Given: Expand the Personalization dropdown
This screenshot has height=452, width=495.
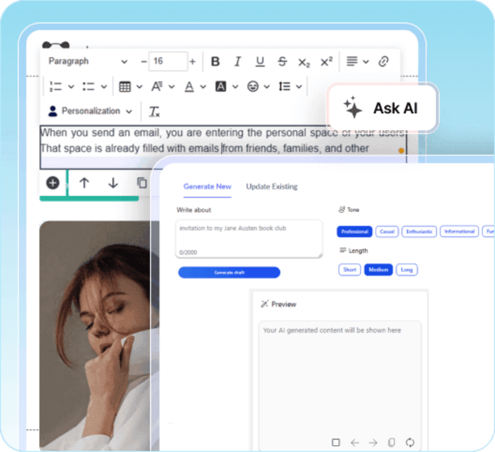Looking at the screenshot, I should (91, 111).
